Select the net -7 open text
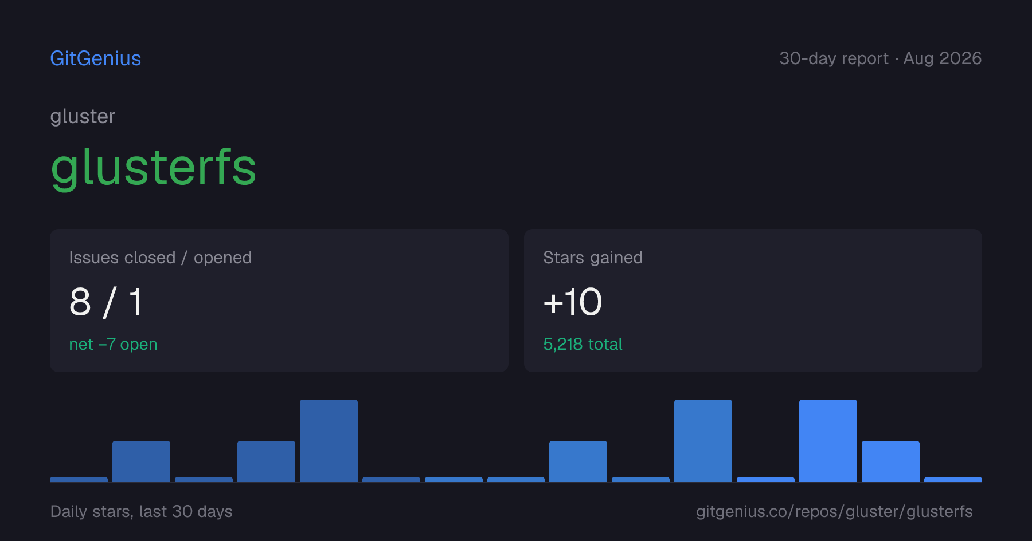Screen dimensions: 1032x541 [113, 344]
